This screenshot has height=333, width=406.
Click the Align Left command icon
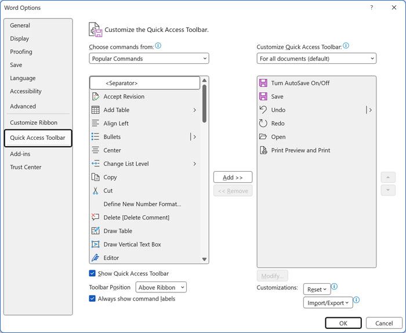(95, 123)
